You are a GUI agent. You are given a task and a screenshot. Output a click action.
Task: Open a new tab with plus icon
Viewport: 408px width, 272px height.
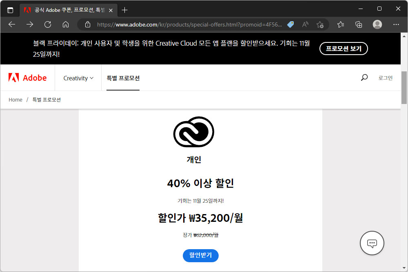tap(124, 10)
